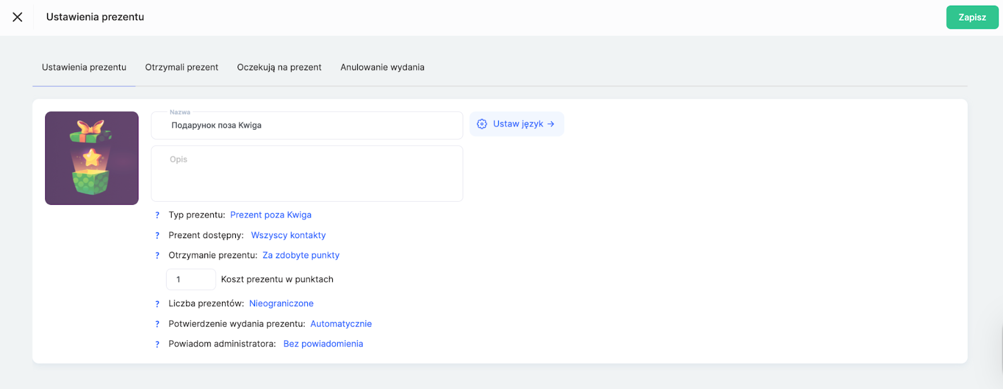The height and width of the screenshot is (389, 1003).
Task: Click question mark near Otrzymanie prezentu
Action: coord(157,256)
